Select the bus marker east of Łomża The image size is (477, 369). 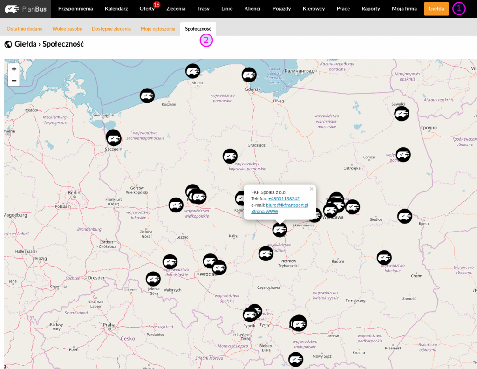[x=403, y=155]
